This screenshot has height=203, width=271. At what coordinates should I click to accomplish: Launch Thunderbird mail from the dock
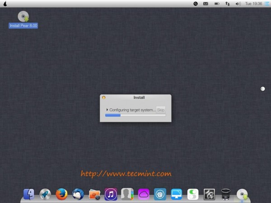(x=78, y=194)
